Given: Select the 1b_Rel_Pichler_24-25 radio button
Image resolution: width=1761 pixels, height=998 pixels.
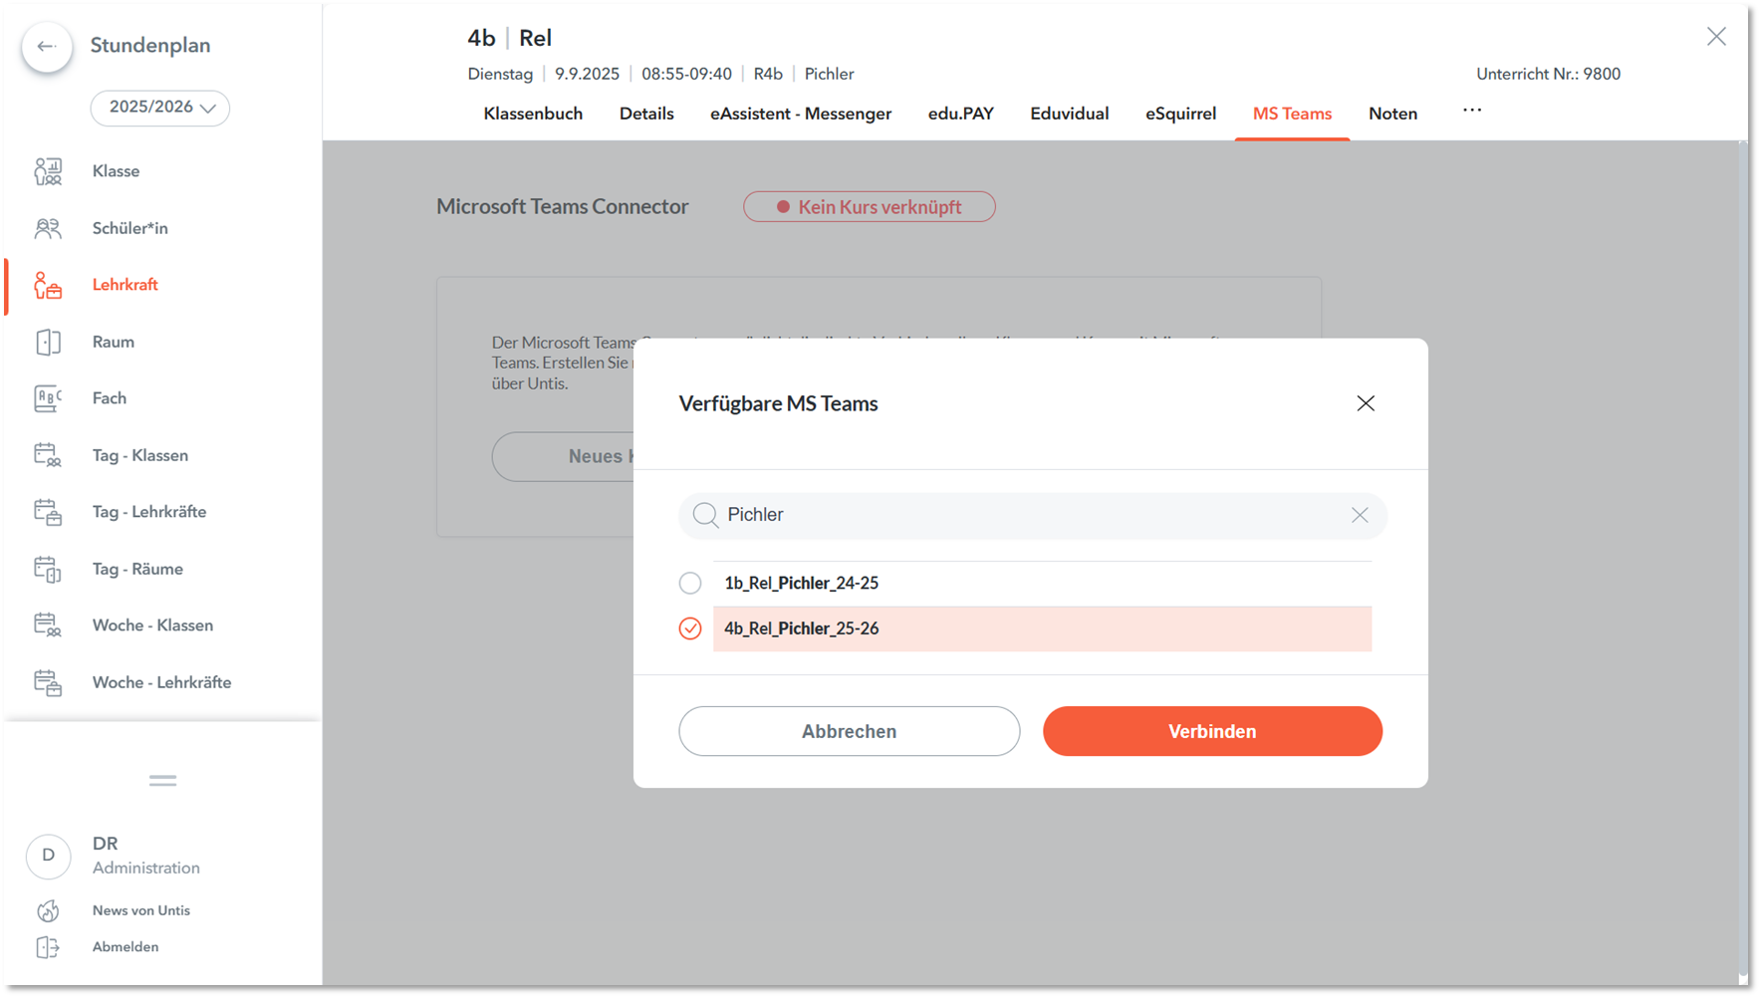Looking at the screenshot, I should (690, 583).
